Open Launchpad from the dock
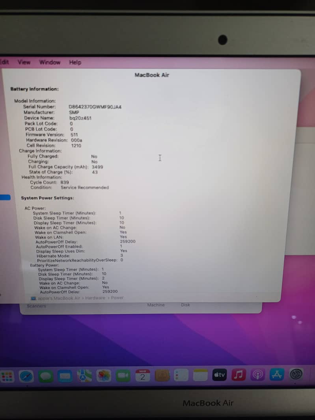The height and width of the screenshot is (420, 315). pyautogui.click(x=7, y=377)
